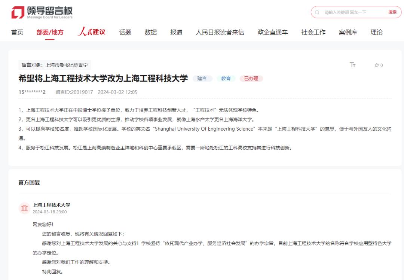Image resolution: width=404 pixels, height=280 pixels.
Task: Click the magnifier icon in search box
Action: tap(317, 12)
